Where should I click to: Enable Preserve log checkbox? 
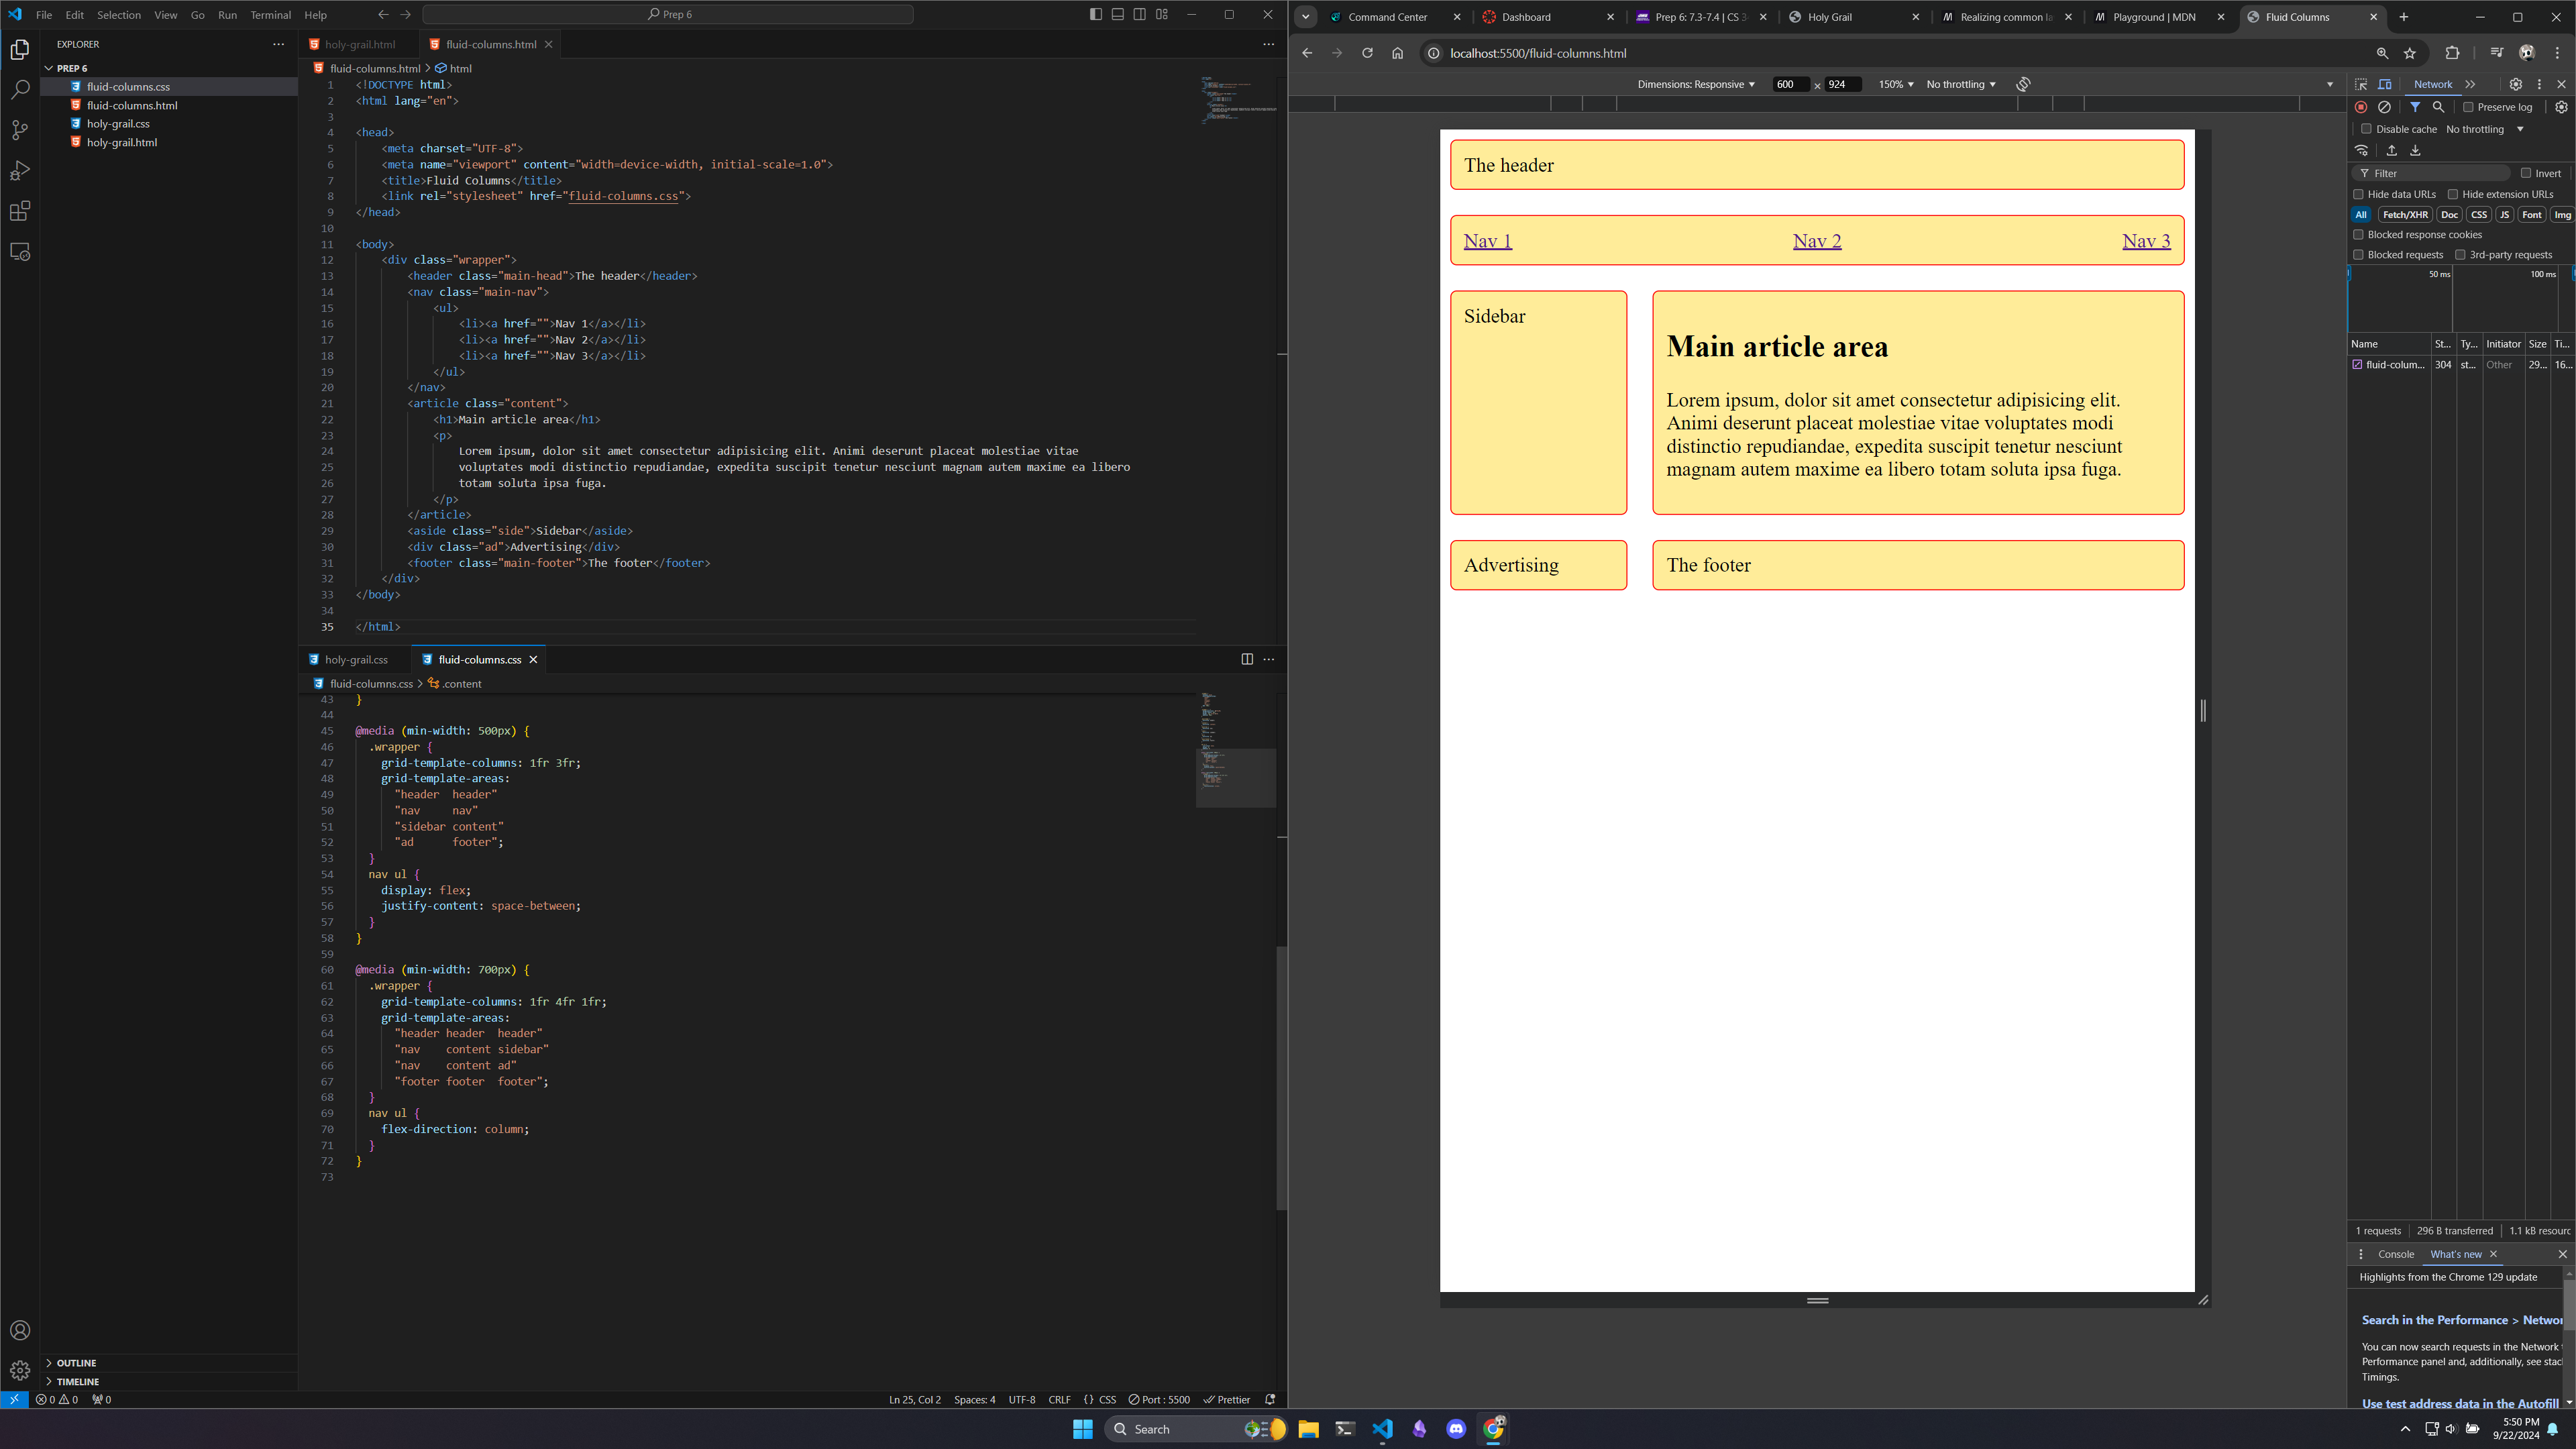2468,107
